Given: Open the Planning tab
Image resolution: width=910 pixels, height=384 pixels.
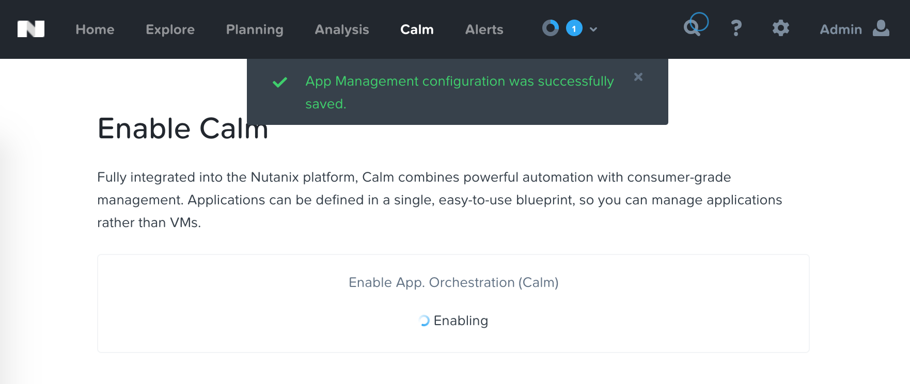Looking at the screenshot, I should pos(255,29).
